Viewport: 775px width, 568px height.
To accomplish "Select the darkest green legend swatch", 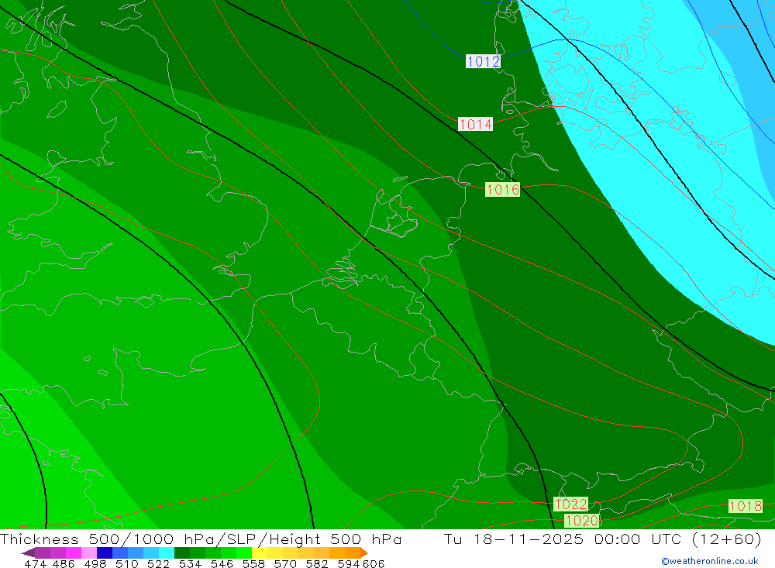I will 182,553.
